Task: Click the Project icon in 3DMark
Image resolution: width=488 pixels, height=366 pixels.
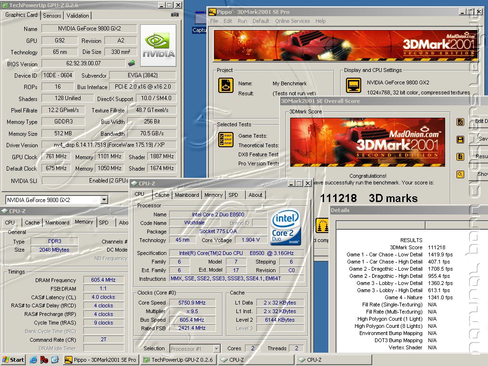Action: (225, 85)
